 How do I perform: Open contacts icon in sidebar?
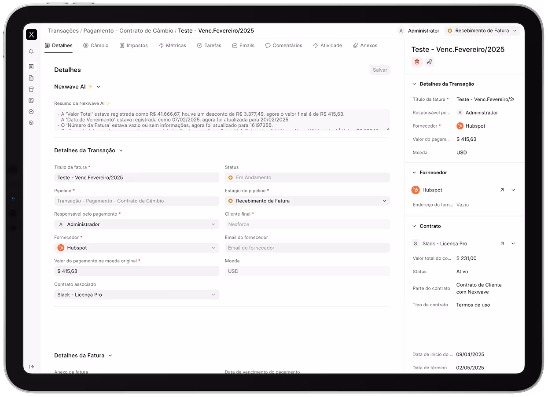[x=31, y=100]
